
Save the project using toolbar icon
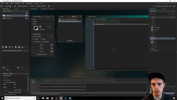(11, 6)
